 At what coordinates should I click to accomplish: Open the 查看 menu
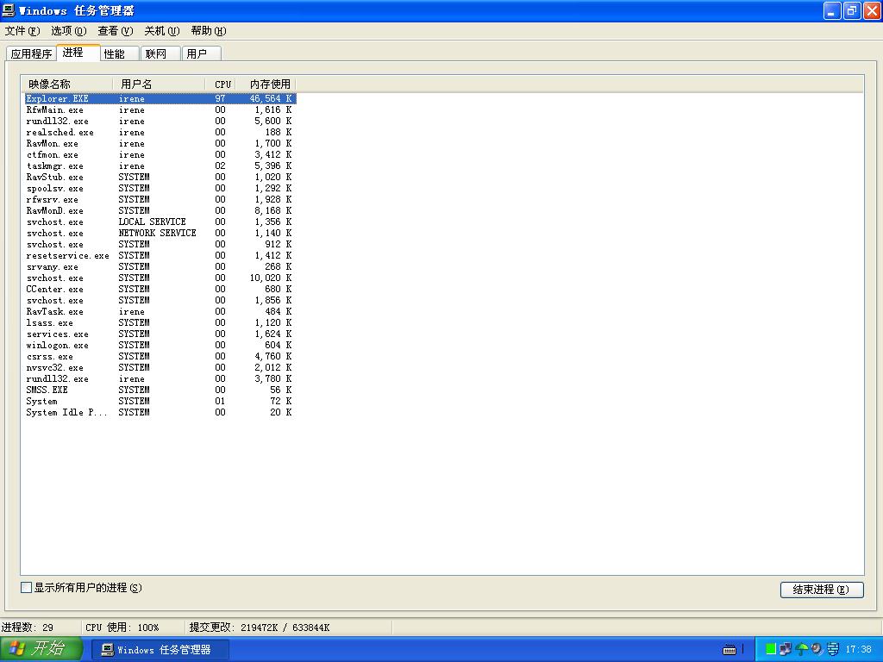point(115,31)
